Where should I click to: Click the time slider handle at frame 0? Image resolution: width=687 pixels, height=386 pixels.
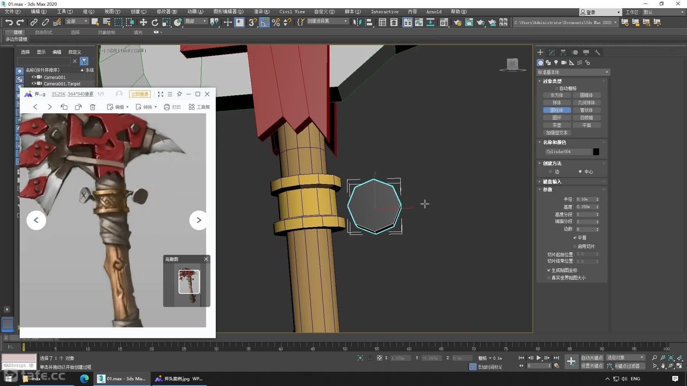[24, 347]
